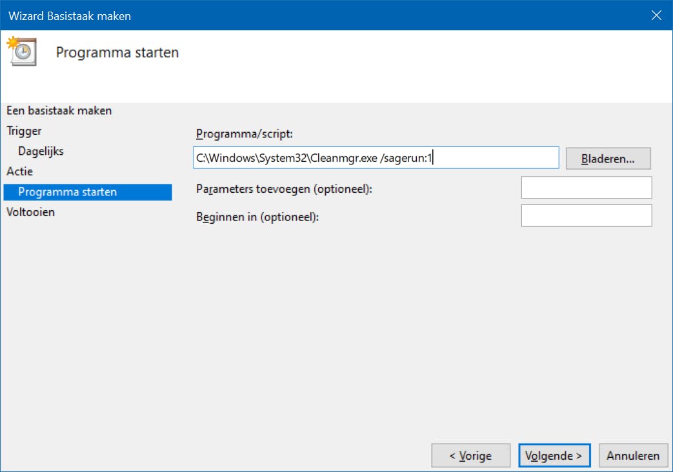This screenshot has width=673, height=472.
Task: Cancel the wizard with Annuleren
Action: pyautogui.click(x=632, y=456)
